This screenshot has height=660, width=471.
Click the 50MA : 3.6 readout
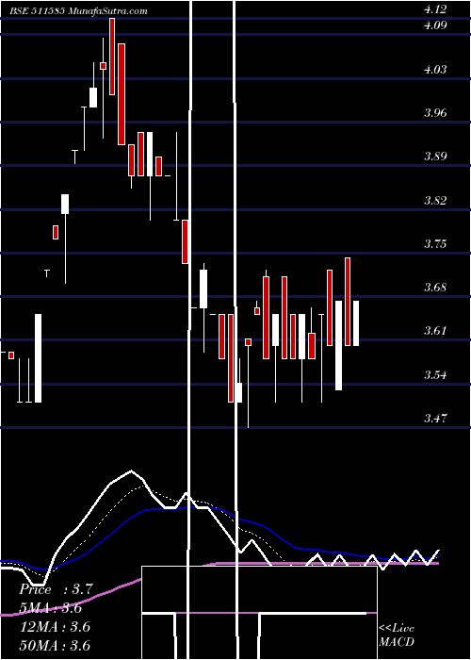point(55,645)
